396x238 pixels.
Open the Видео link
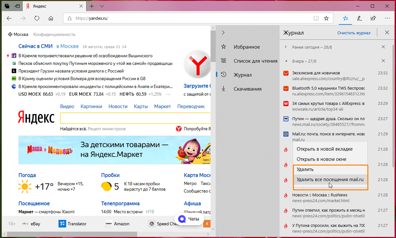point(67,106)
